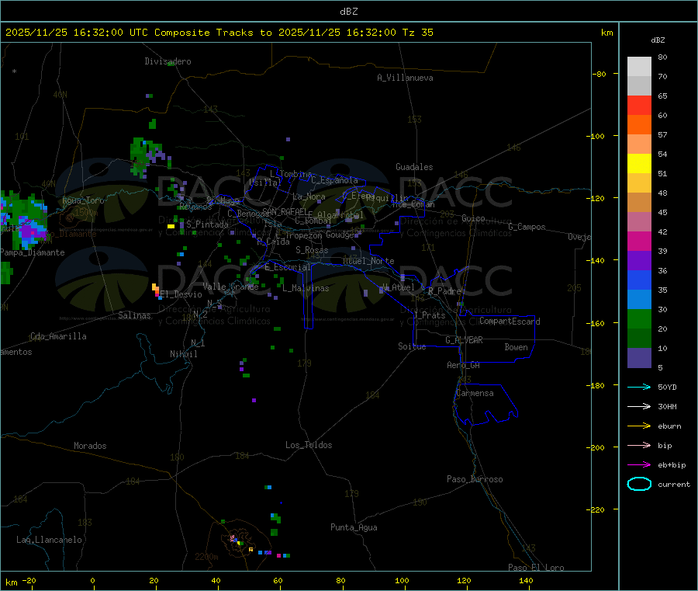Pick the slate purple 5-10 dBZ swatch
The width and height of the screenshot is (698, 591).
[639, 358]
